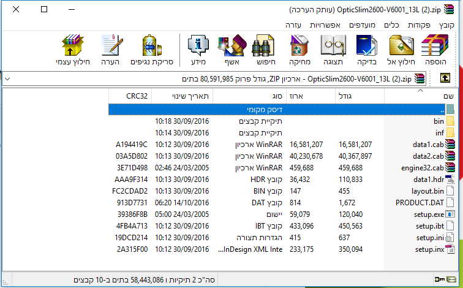Open the מועדפים (Favorites) menu
Screen dimensions: 463x288
click(x=363, y=25)
